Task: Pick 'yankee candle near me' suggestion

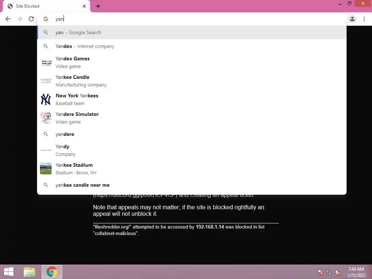Action: click(x=192, y=185)
